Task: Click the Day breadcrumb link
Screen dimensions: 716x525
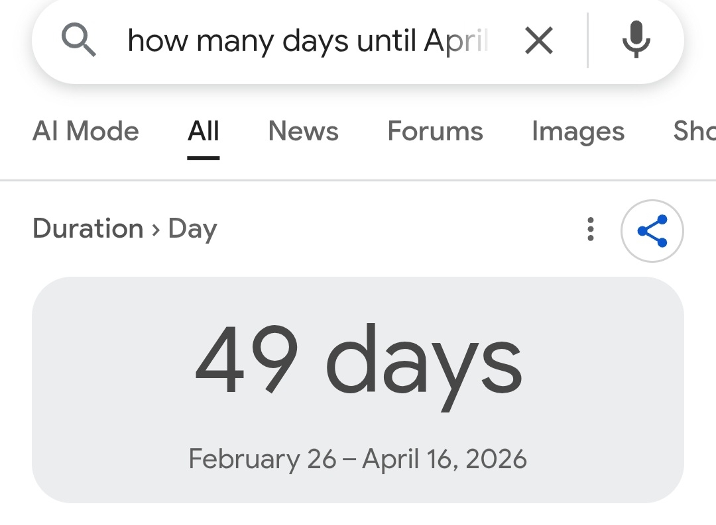Action: [x=192, y=229]
